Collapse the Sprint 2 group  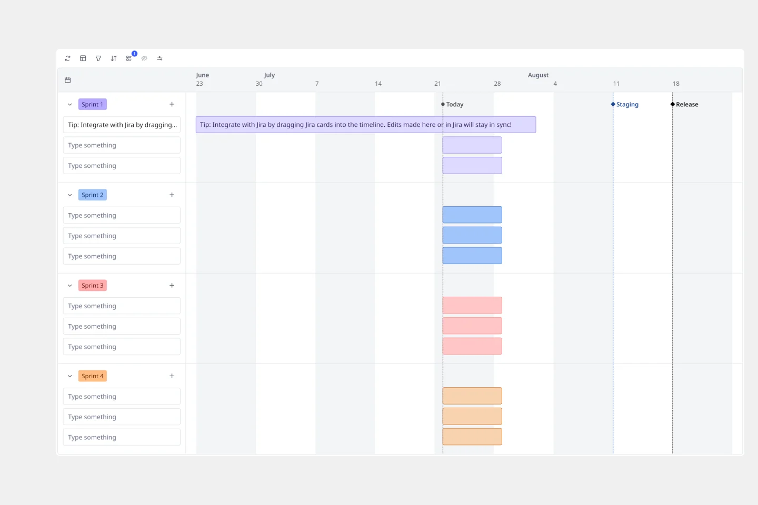[x=69, y=195]
